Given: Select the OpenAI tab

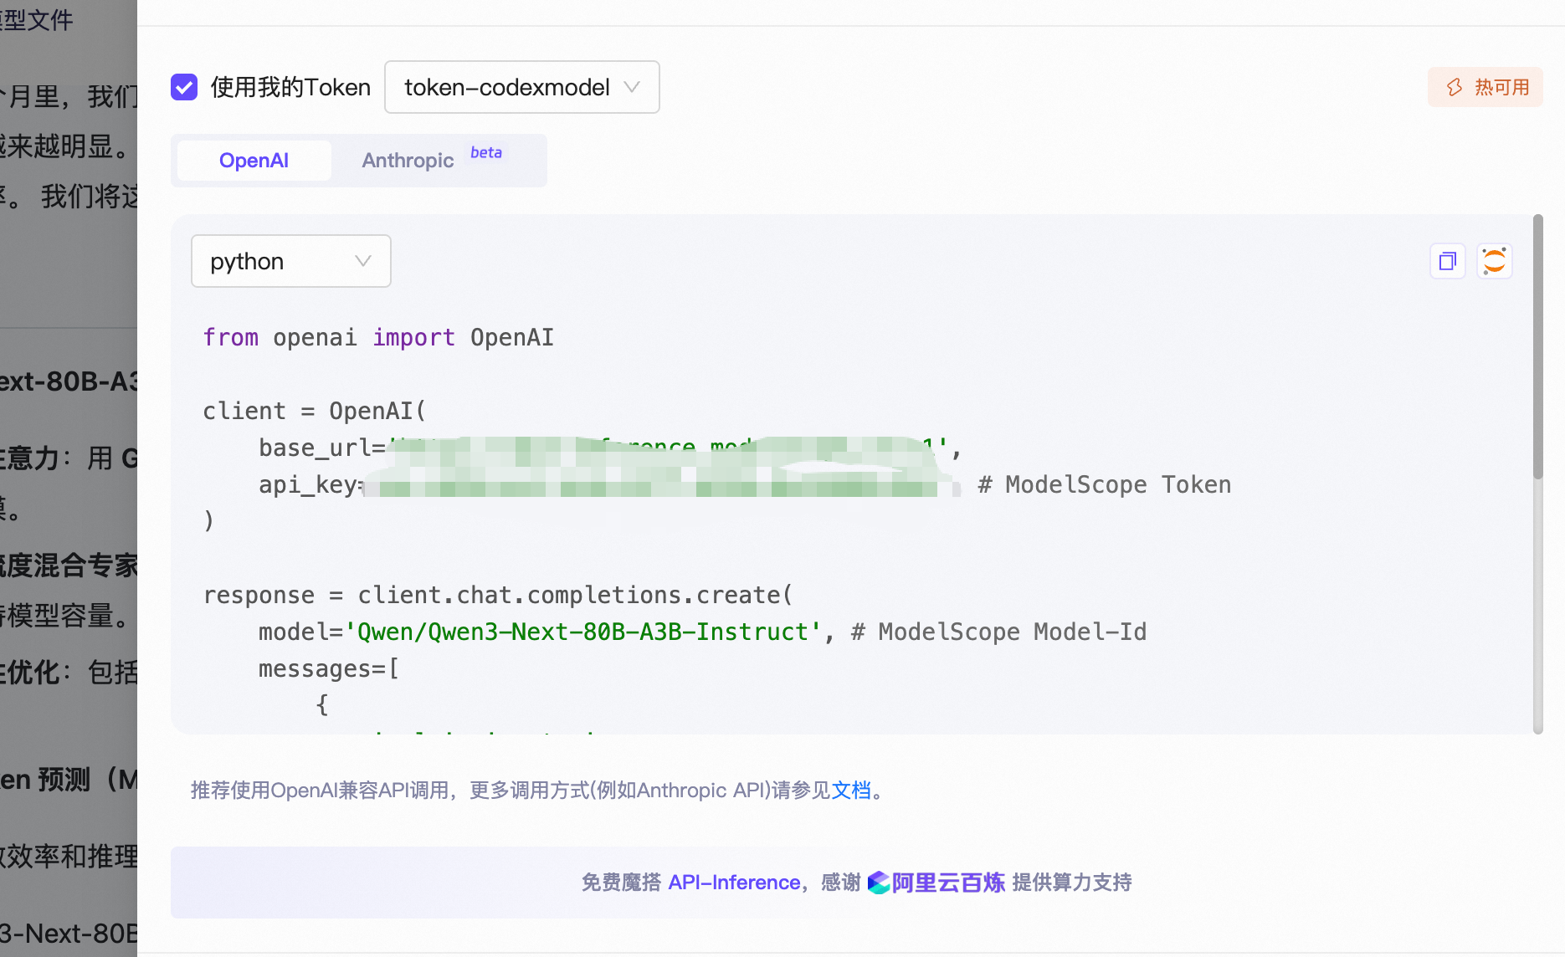Looking at the screenshot, I should [253, 160].
